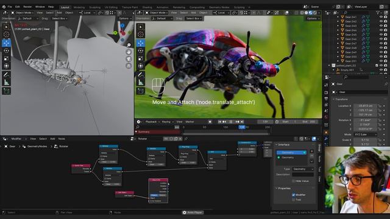
Task: Toggle Modifier checkbox in Properties panel
Action: 294,195
